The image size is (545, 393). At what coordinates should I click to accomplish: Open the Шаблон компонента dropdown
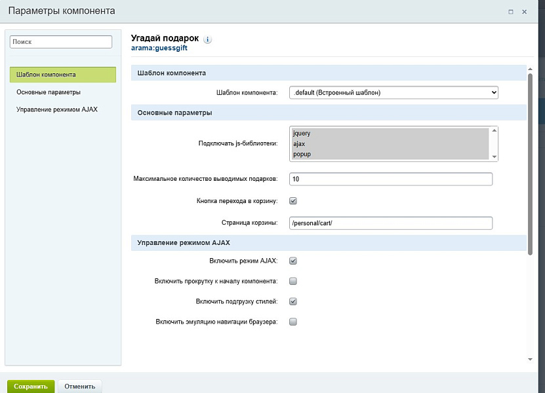pos(394,93)
